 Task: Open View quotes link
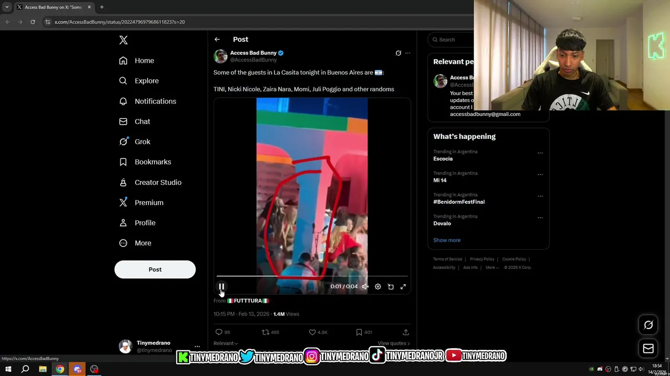[394, 343]
